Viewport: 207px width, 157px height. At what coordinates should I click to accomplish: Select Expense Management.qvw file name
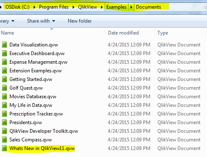point(39,62)
